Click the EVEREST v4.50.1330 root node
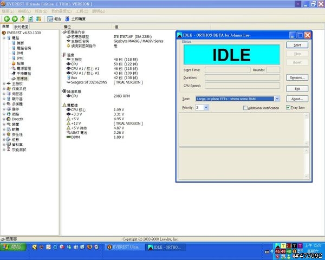The image size is (325, 260). (x=24, y=32)
